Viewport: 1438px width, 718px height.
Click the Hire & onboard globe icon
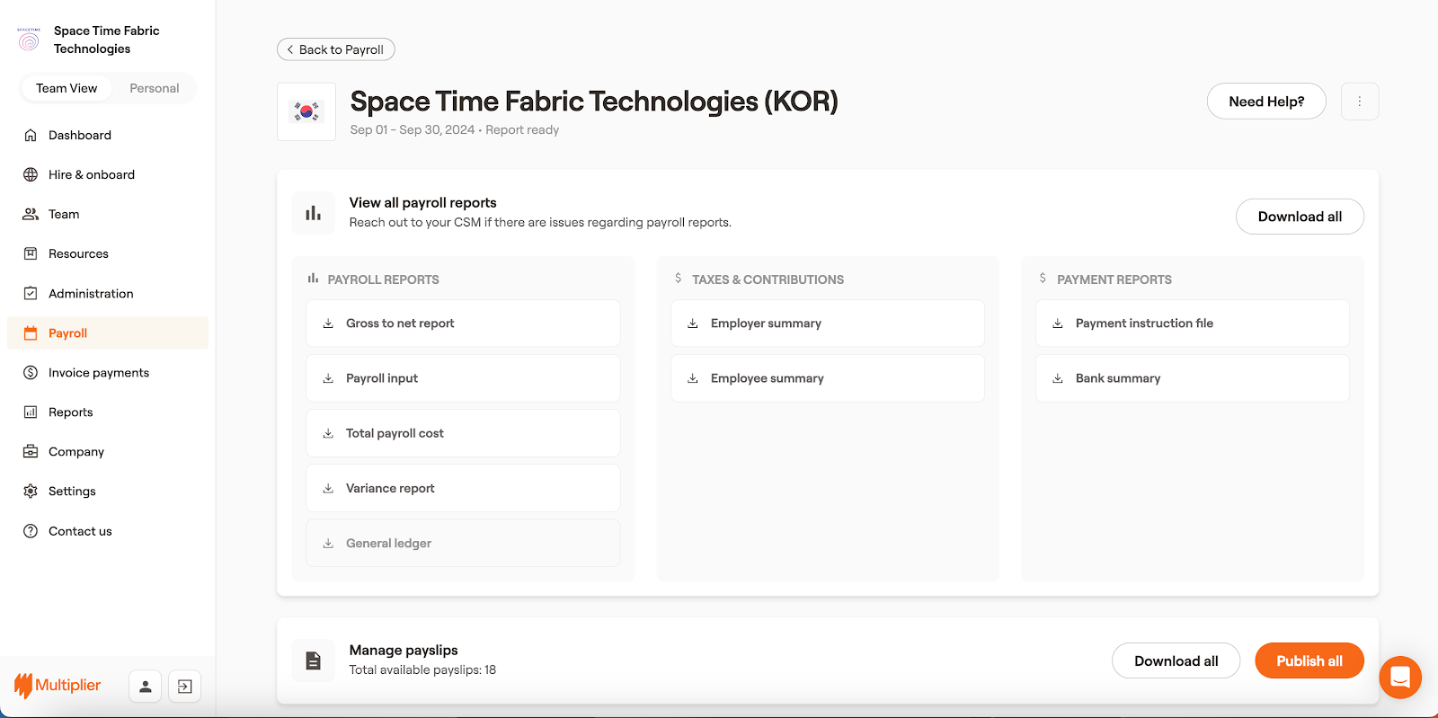coord(31,174)
